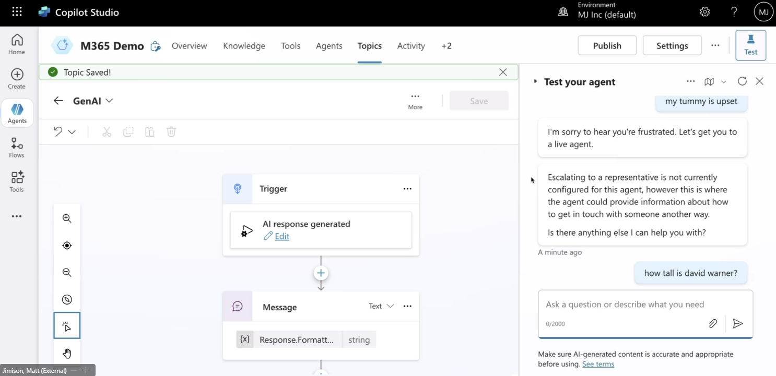
Task: Switch to the Agents tab
Action: 329,46
